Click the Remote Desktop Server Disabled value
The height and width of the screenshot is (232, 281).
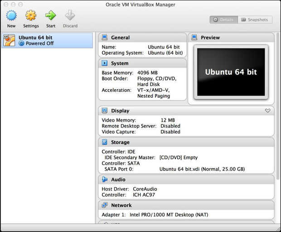[170, 126]
